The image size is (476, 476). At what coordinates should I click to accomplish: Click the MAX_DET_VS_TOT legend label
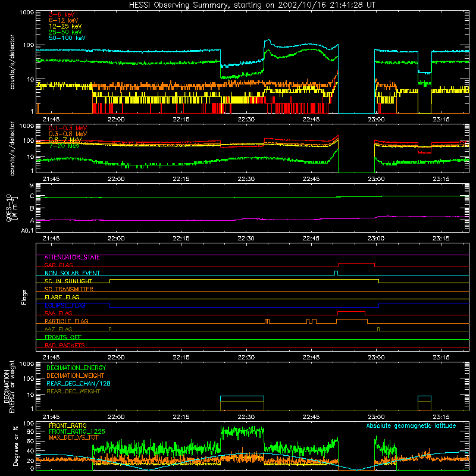(x=74, y=437)
